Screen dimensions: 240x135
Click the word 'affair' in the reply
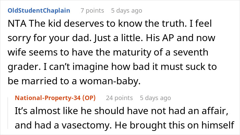(x=215, y=111)
